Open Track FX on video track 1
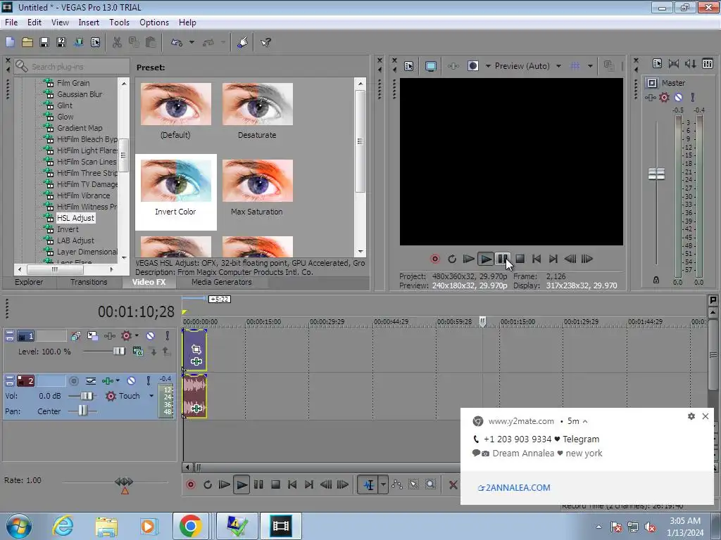Image resolution: width=721 pixels, height=540 pixels. coord(109,335)
